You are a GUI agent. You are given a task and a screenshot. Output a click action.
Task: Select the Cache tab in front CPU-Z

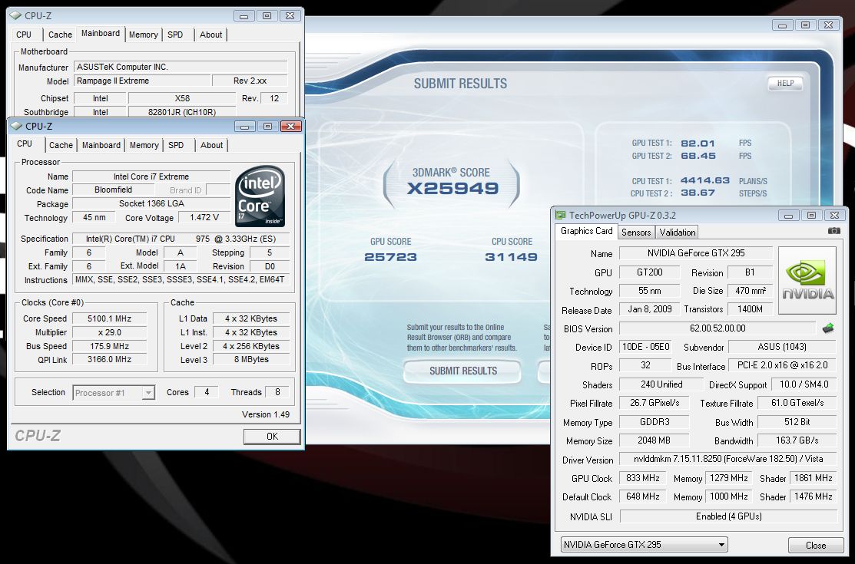(61, 145)
